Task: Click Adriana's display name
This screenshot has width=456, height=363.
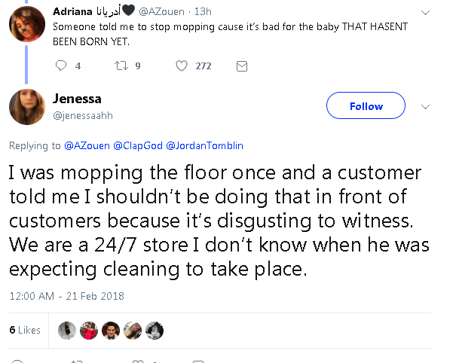Action: [74, 10]
